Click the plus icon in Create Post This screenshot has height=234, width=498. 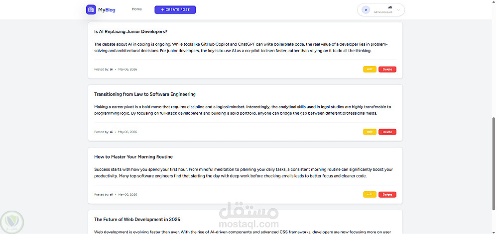tap(163, 10)
